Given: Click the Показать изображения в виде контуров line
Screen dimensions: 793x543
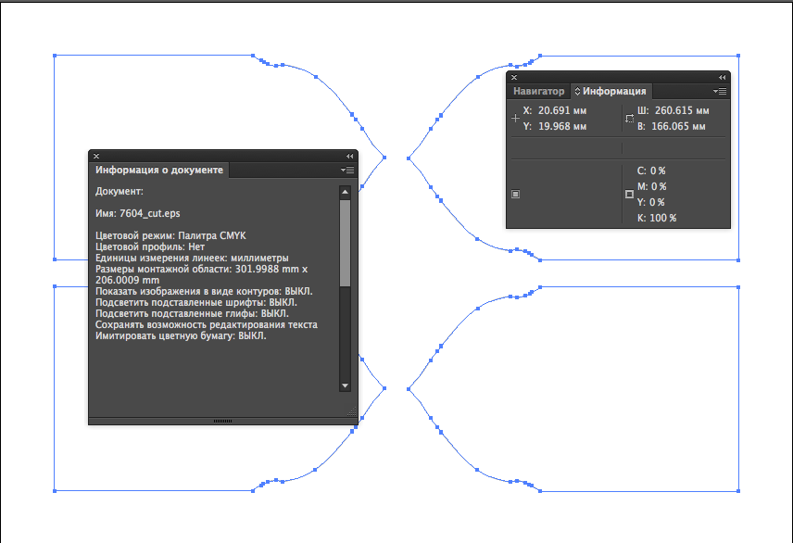Looking at the screenshot, I should pyautogui.click(x=204, y=291).
